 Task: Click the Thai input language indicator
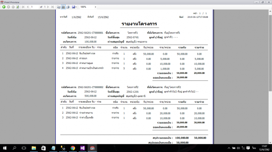[254, 148]
